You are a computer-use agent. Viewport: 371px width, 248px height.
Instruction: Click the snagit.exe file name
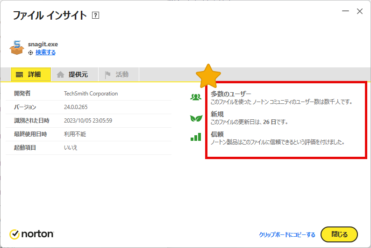pos(43,44)
